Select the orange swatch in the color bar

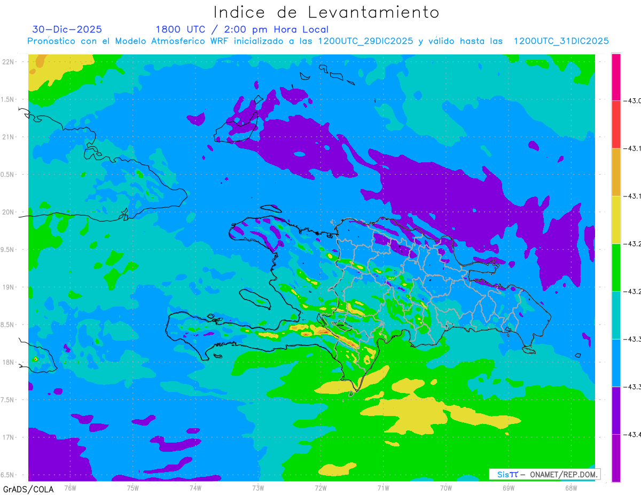click(616, 172)
